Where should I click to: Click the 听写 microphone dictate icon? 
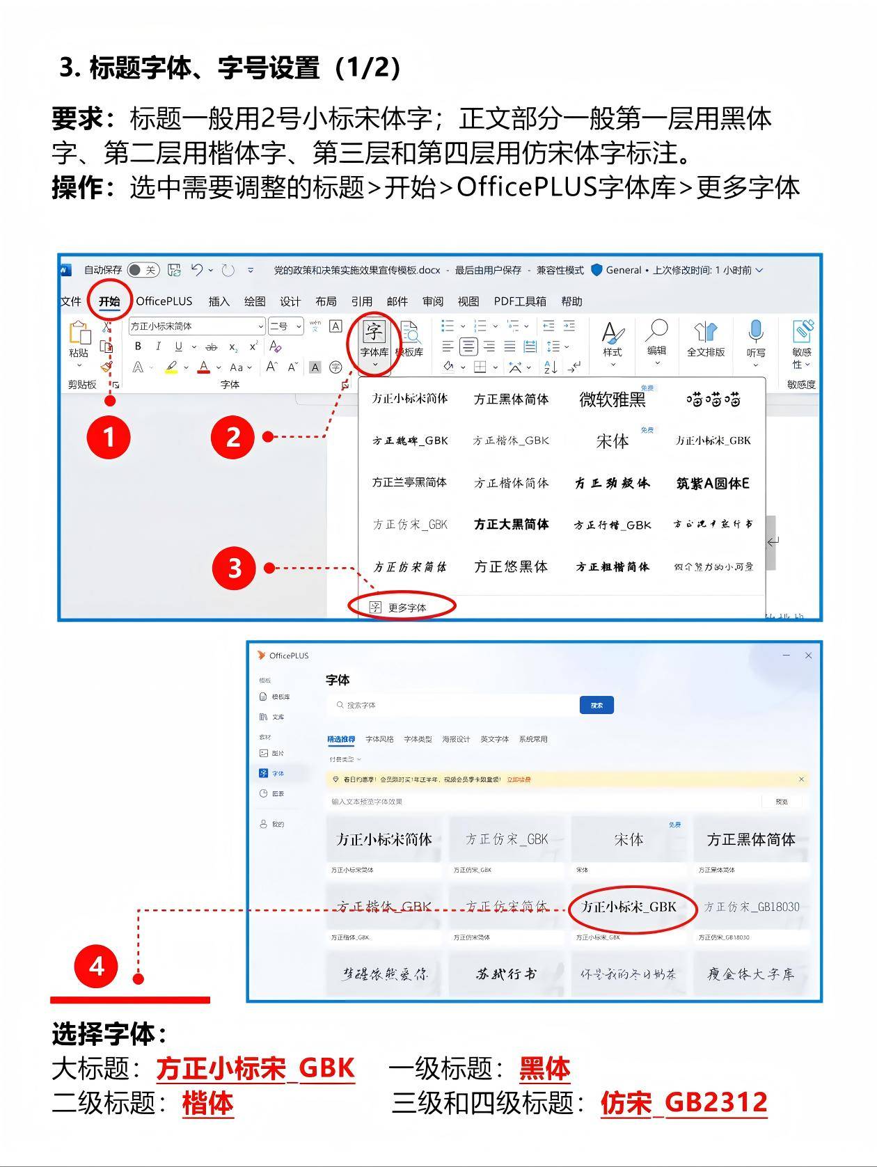tap(756, 340)
